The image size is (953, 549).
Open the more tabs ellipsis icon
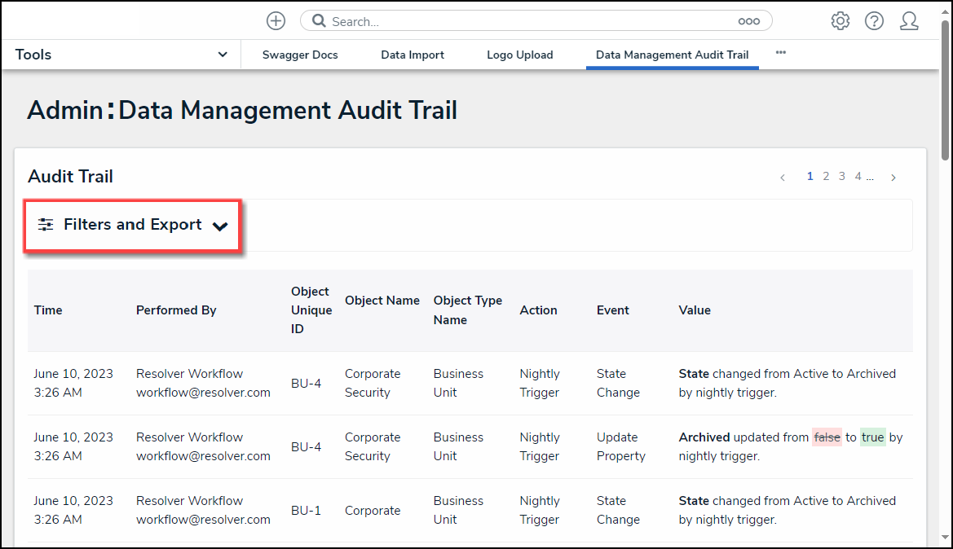point(781,53)
